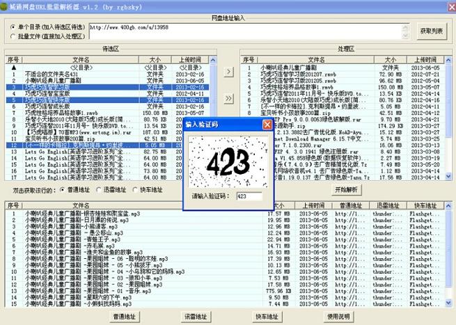Choose the 普通地址 radio button

(64, 189)
